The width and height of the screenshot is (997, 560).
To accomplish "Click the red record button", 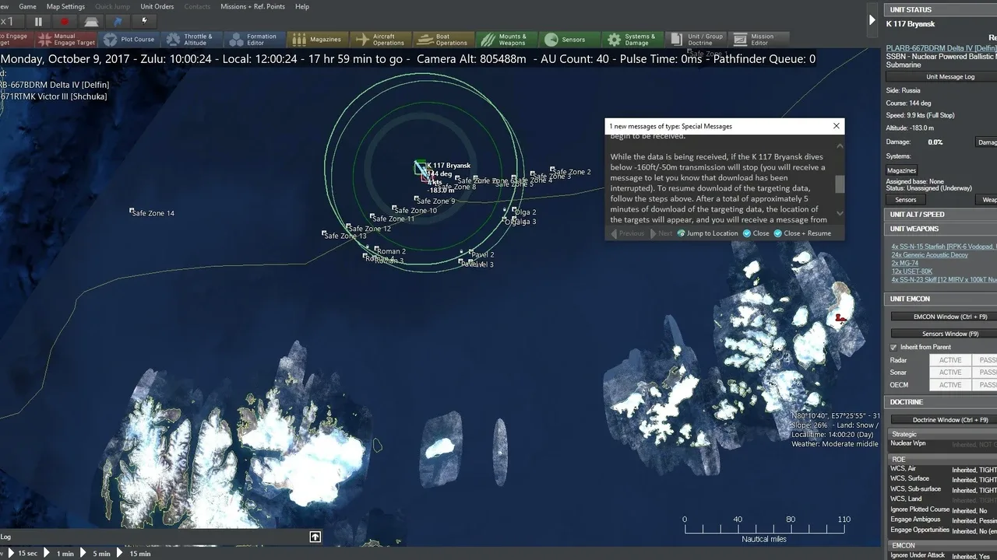I will (x=65, y=22).
